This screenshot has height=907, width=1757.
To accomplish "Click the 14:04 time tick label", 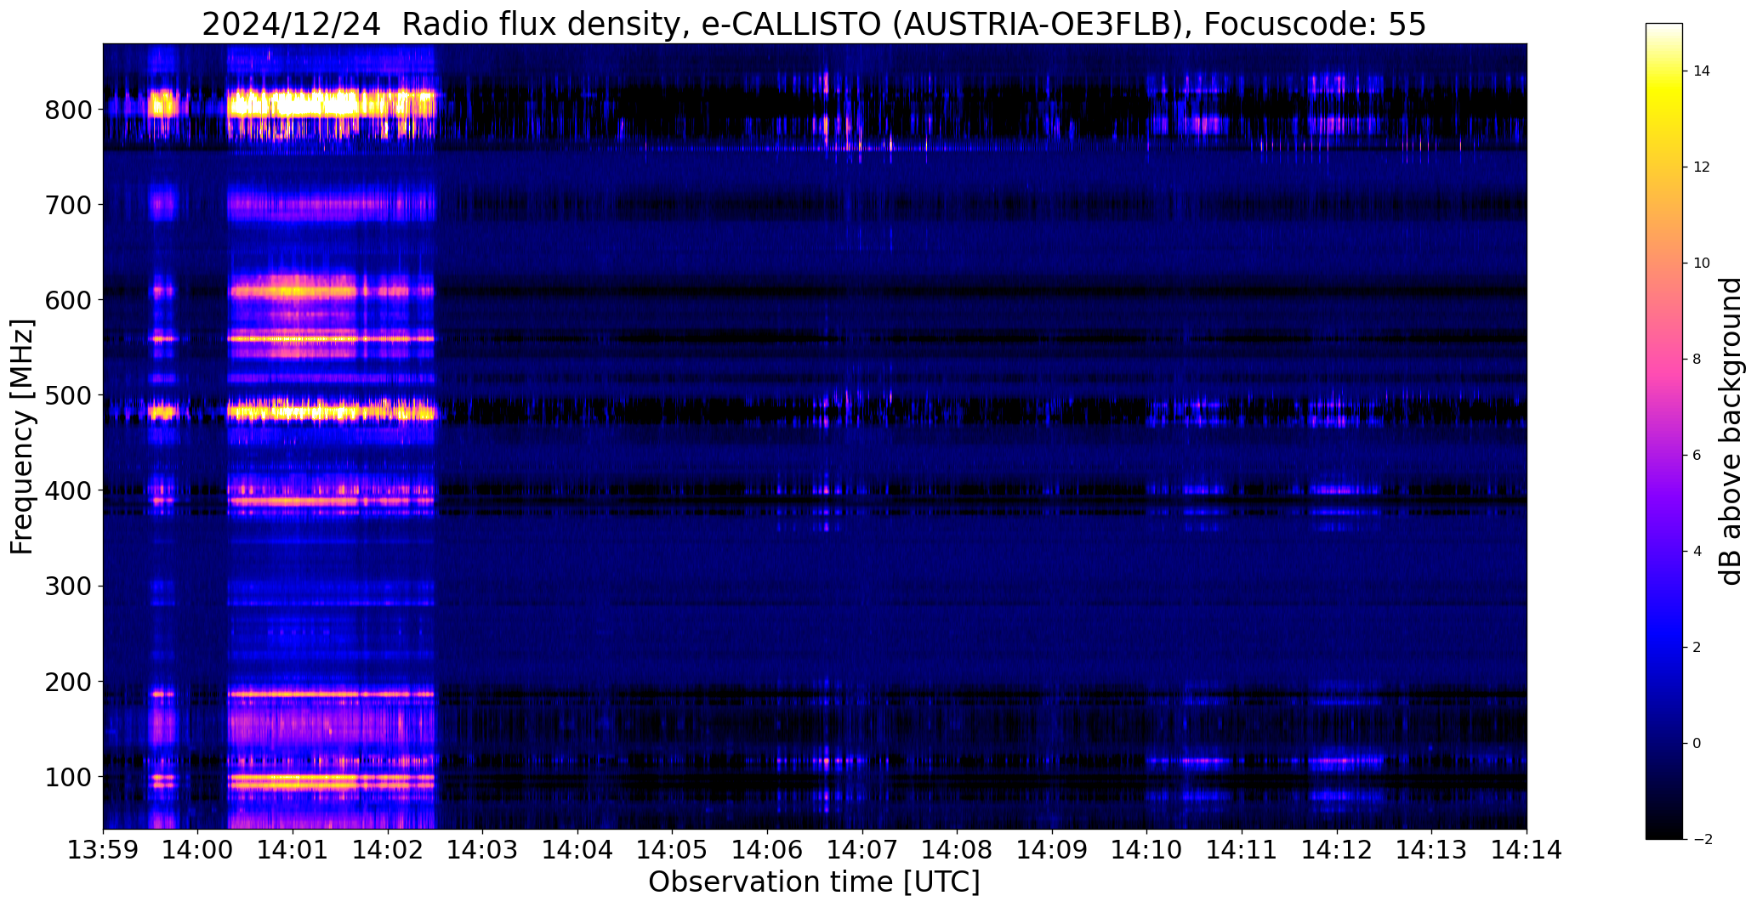I will [578, 850].
